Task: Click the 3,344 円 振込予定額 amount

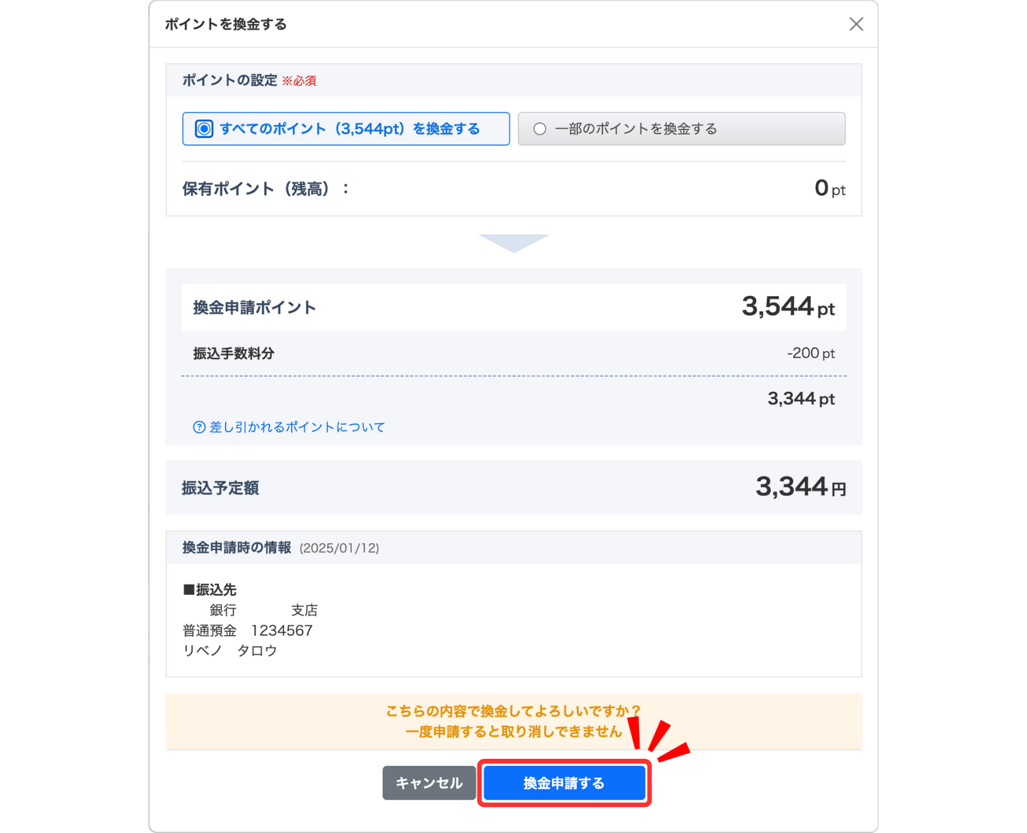Action: (x=800, y=487)
